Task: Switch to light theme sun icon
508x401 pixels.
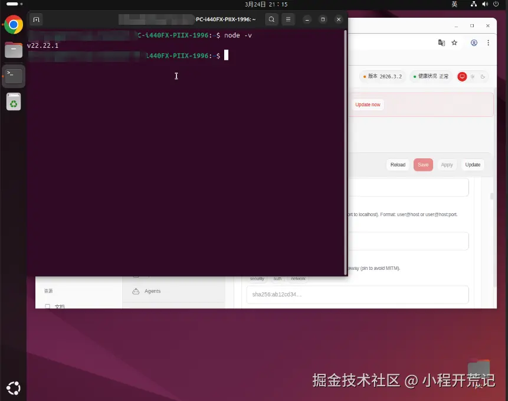Action: (473, 77)
